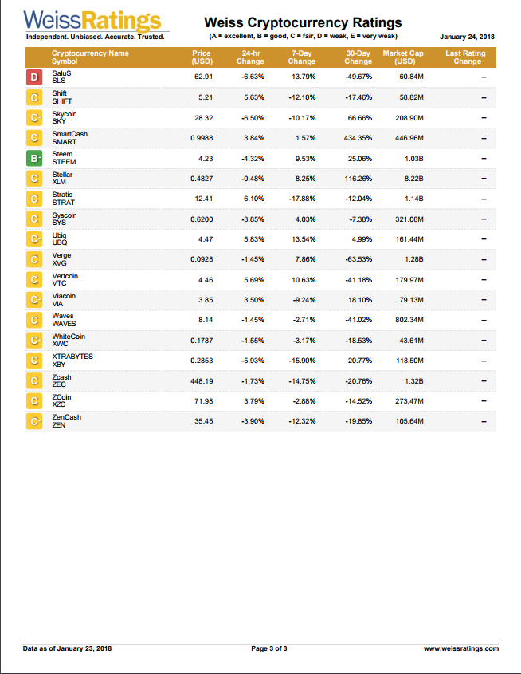Click the Cryptocurrency Name Symbol column header

[90, 57]
